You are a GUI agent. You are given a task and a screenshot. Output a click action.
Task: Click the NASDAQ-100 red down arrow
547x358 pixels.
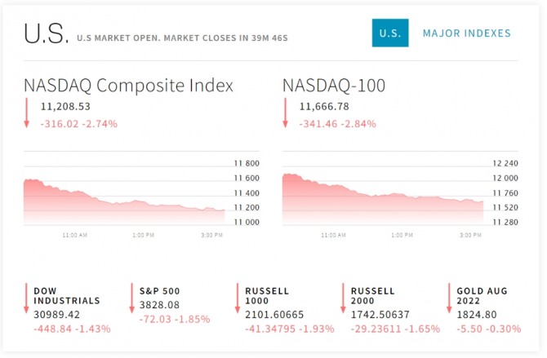point(285,113)
